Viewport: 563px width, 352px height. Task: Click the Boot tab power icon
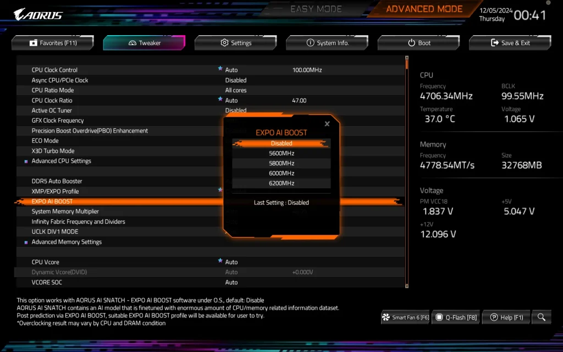coord(411,42)
